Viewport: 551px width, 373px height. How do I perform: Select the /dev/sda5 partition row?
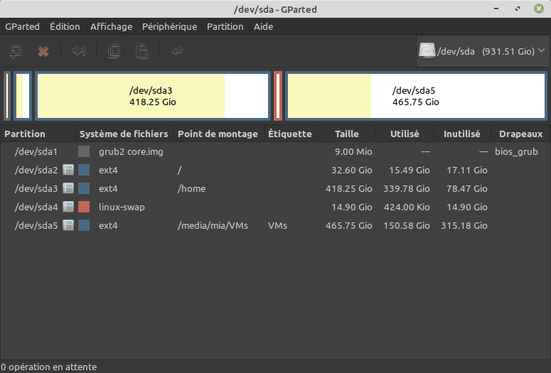pyautogui.click(x=276, y=225)
